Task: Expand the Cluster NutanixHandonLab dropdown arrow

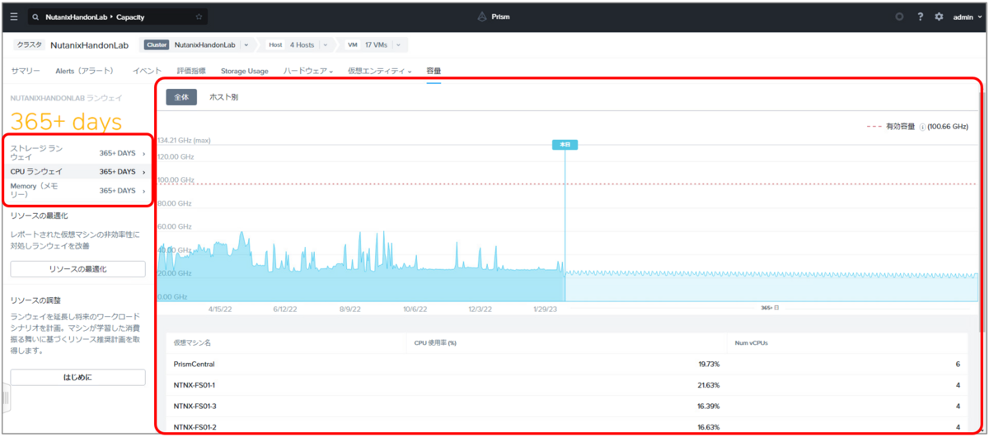Action: (246, 44)
